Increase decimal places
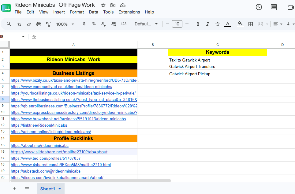Viewport: 295px width, 194px height. click(x=114, y=24)
